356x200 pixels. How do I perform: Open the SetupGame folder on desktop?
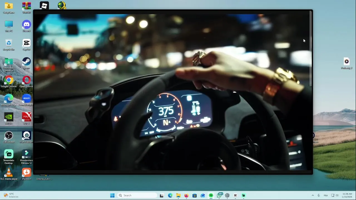pyautogui.click(x=9, y=8)
